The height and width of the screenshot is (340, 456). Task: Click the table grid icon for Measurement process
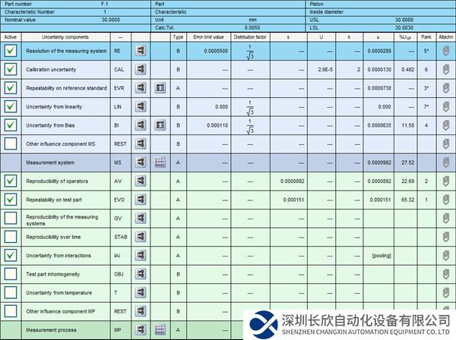pyautogui.click(x=160, y=329)
